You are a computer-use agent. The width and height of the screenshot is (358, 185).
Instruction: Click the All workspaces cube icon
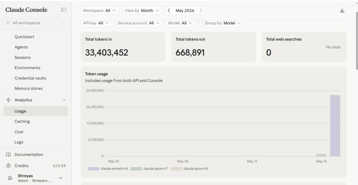[8, 23]
